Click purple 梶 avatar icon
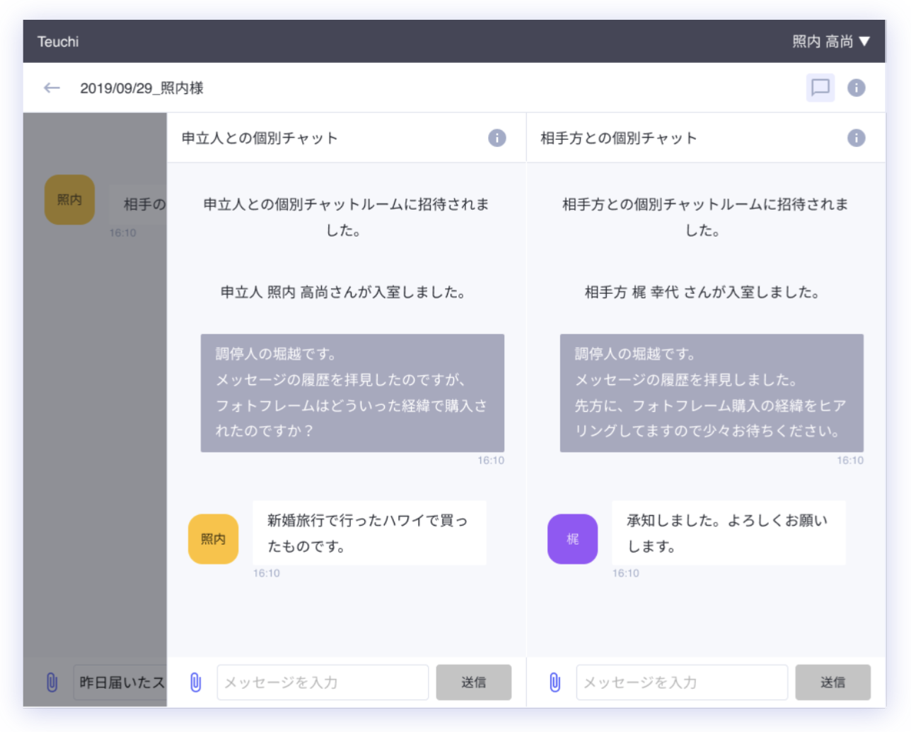This screenshot has height=732, width=911. [572, 539]
